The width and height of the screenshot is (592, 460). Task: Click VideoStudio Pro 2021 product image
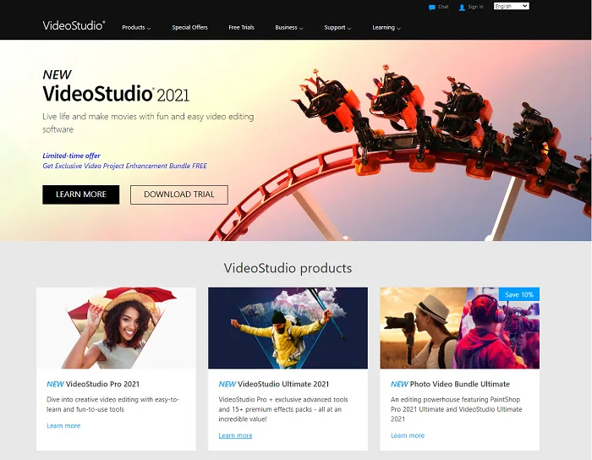(116, 328)
